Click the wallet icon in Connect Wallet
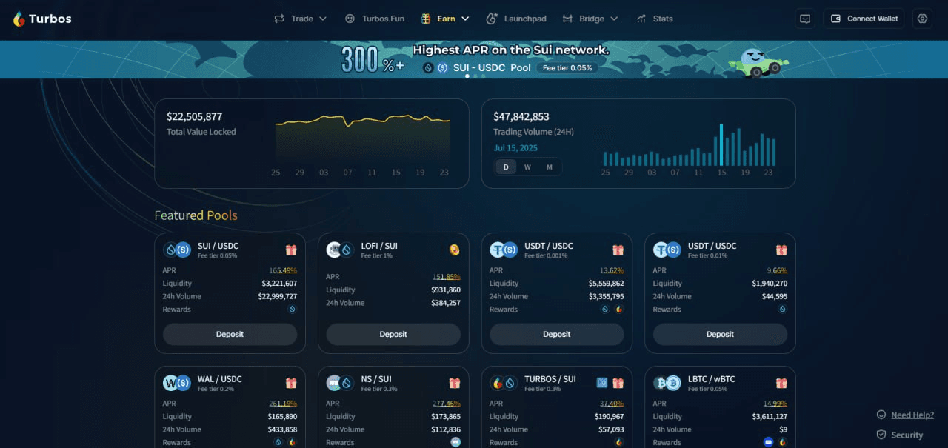The image size is (948, 448). coord(836,19)
